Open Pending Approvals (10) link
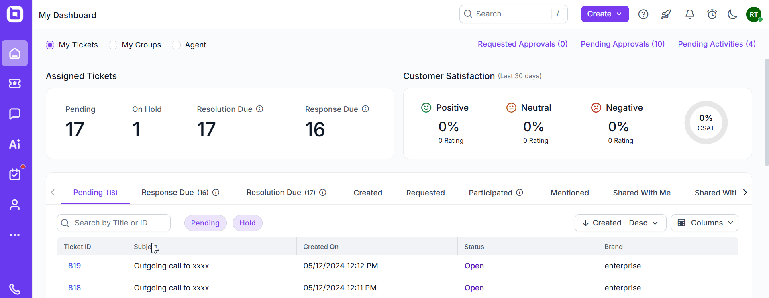This screenshot has height=298, width=769. coord(622,44)
